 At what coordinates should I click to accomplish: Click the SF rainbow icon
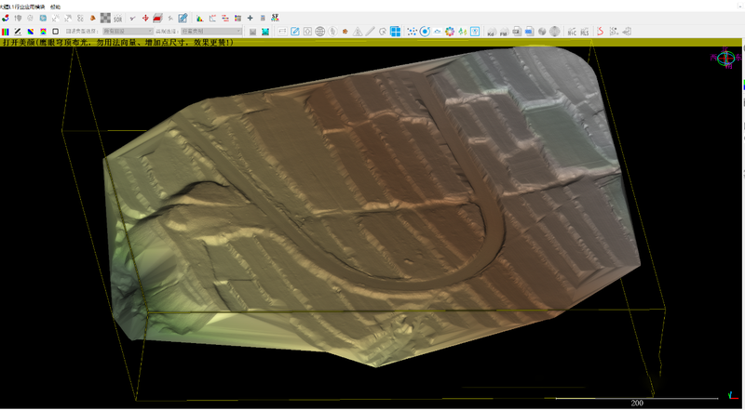pyautogui.click(x=275, y=18)
